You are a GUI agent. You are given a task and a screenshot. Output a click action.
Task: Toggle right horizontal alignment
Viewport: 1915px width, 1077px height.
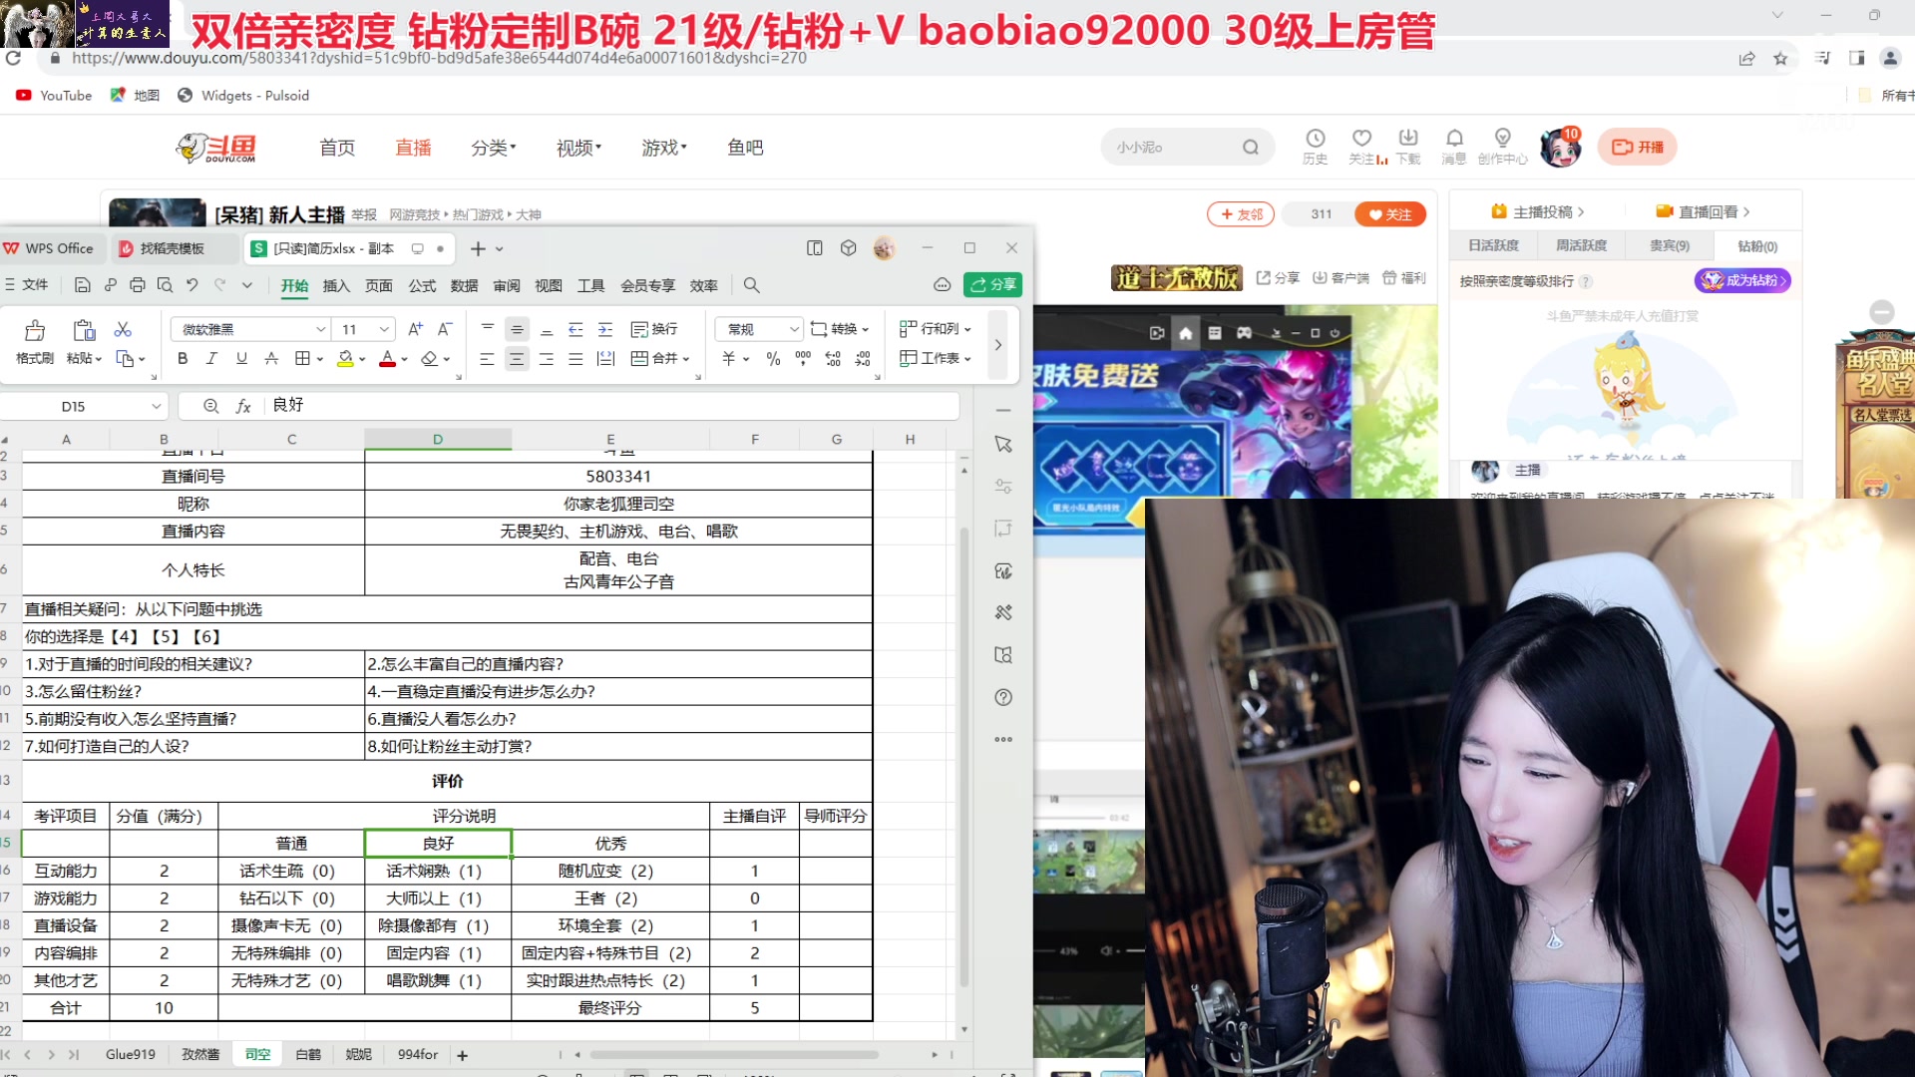point(547,358)
